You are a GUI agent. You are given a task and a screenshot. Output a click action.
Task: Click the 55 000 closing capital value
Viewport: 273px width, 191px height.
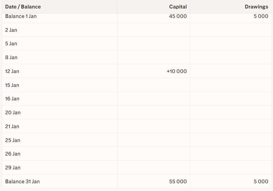[178, 182]
